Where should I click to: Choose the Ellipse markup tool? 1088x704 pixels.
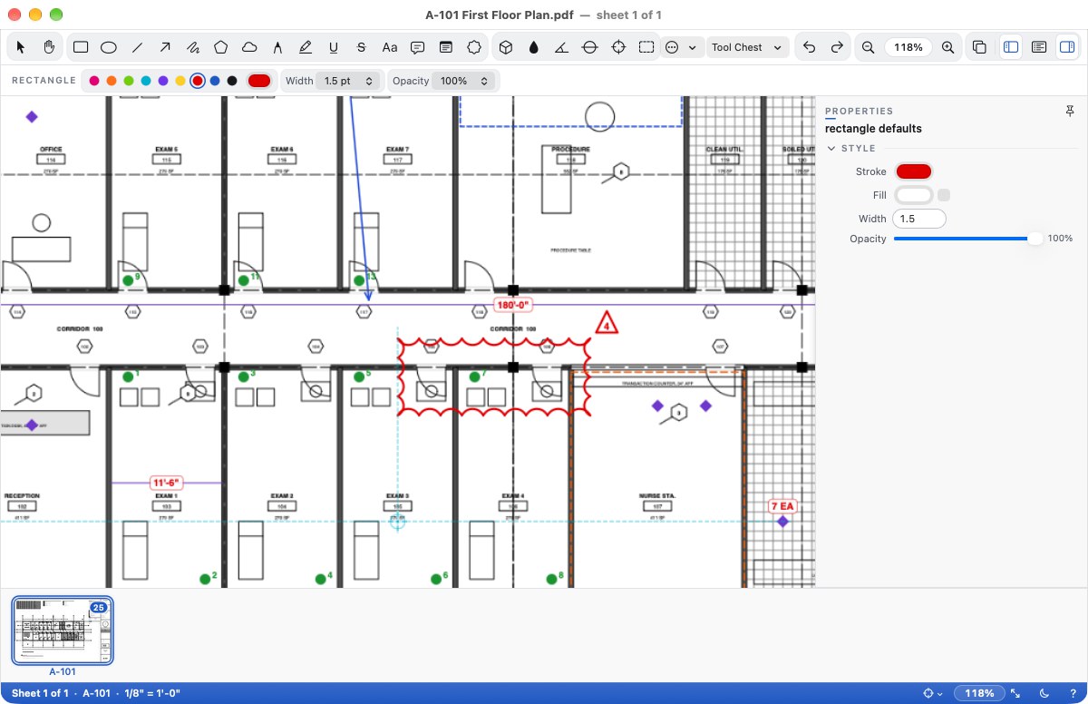pos(109,47)
